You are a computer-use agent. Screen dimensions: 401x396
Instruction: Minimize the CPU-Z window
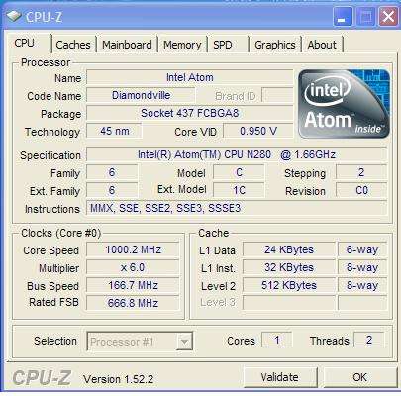coord(343,17)
